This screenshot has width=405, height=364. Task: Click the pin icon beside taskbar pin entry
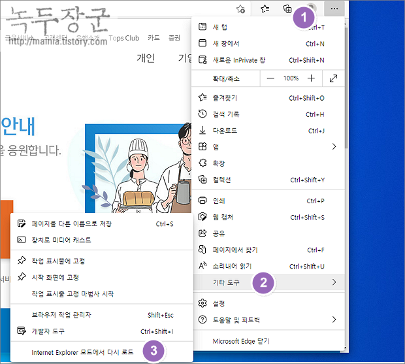(22, 260)
